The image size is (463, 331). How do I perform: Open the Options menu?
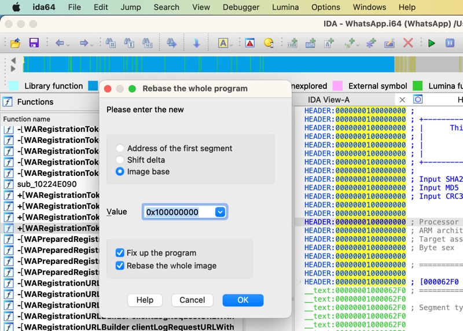pyautogui.click(x=326, y=7)
